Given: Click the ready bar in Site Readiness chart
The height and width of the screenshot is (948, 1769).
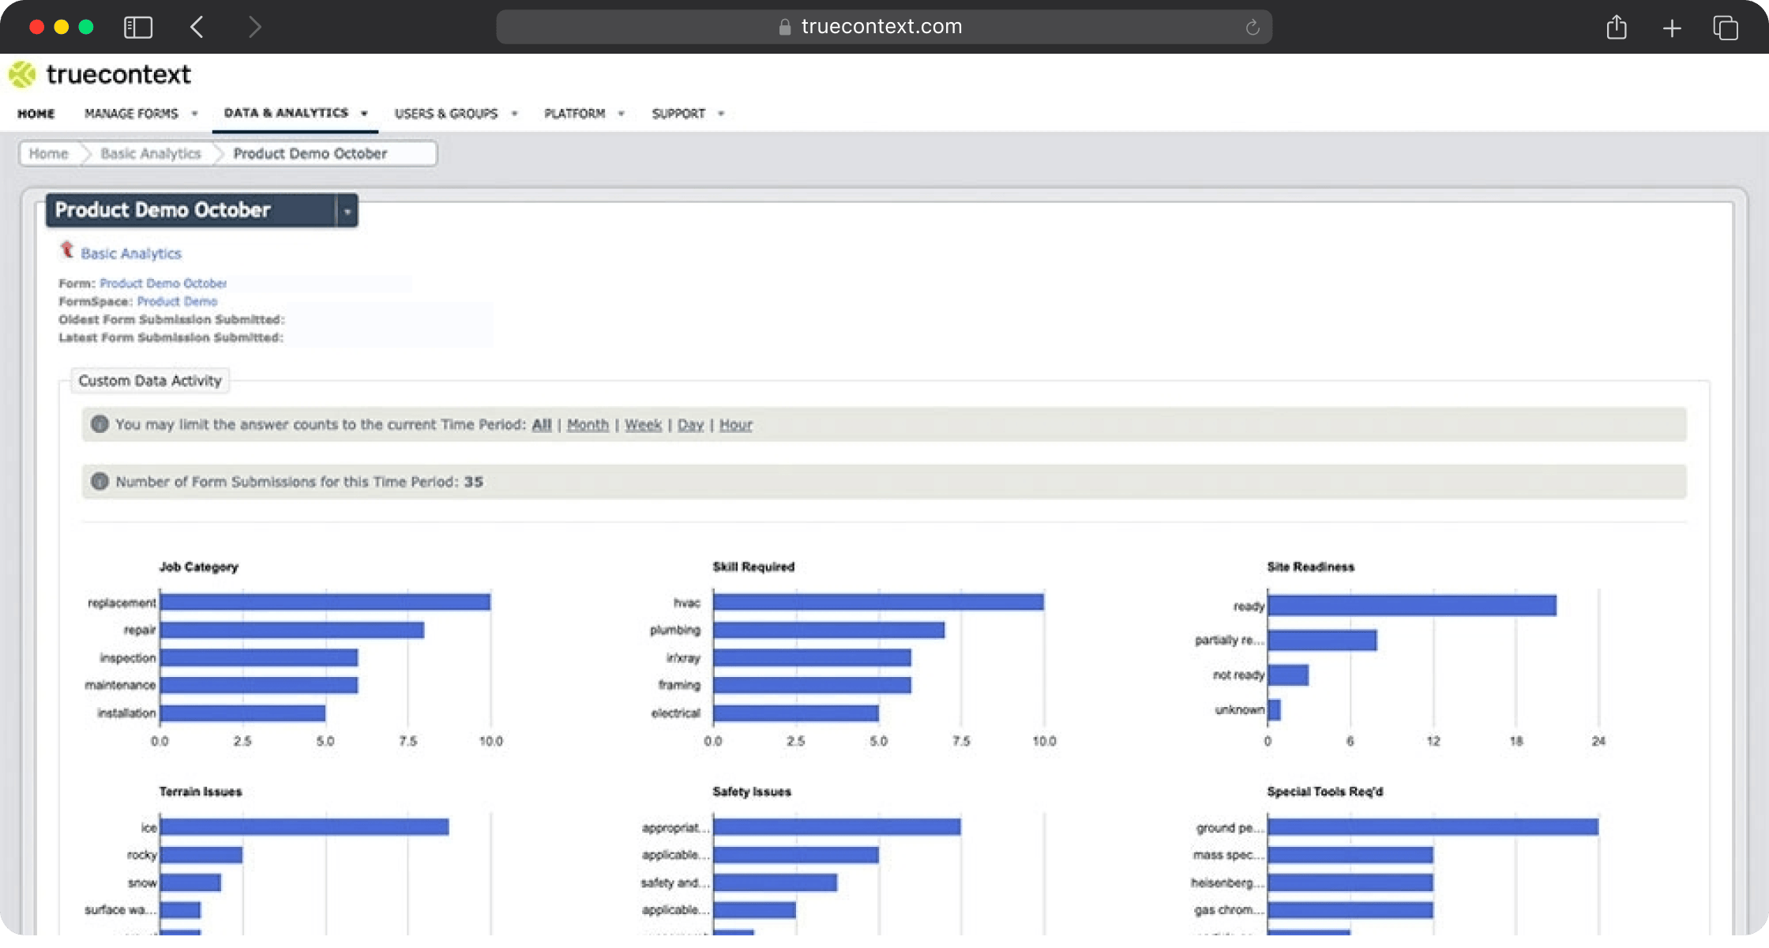Looking at the screenshot, I should [1412, 606].
